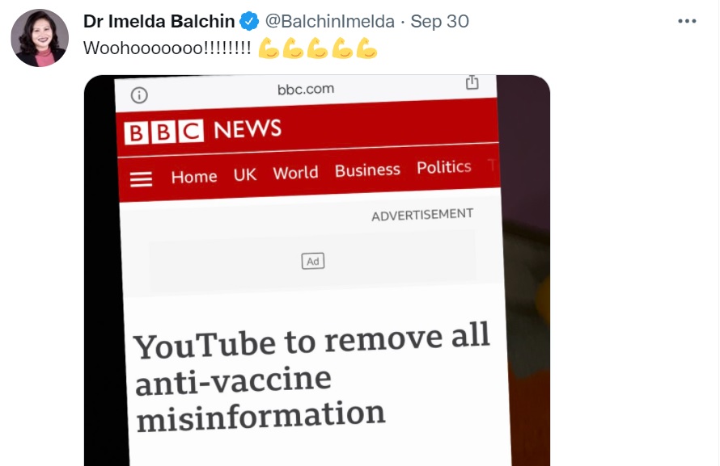
Task: Click the Dr Imelda Balchin display name
Action: pyautogui.click(x=159, y=22)
